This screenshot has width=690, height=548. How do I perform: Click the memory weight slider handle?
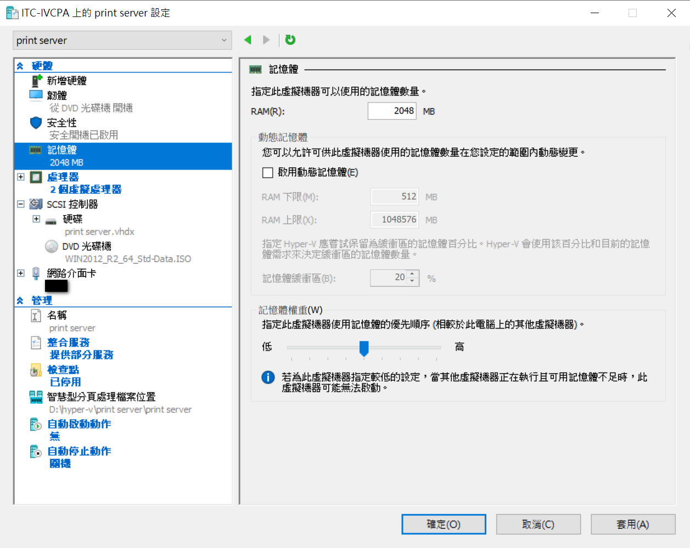pyautogui.click(x=363, y=348)
